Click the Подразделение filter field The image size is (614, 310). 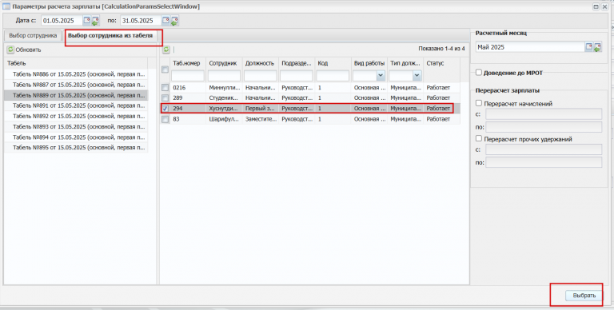(297, 76)
